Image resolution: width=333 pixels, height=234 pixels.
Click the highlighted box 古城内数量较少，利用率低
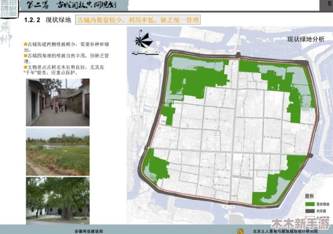pyautogui.click(x=138, y=20)
